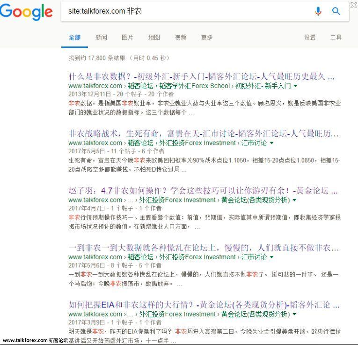Viewport: 358px width, 345px height.
Task: Close the image with the X icon
Action: pyautogui.click(x=354, y=5)
